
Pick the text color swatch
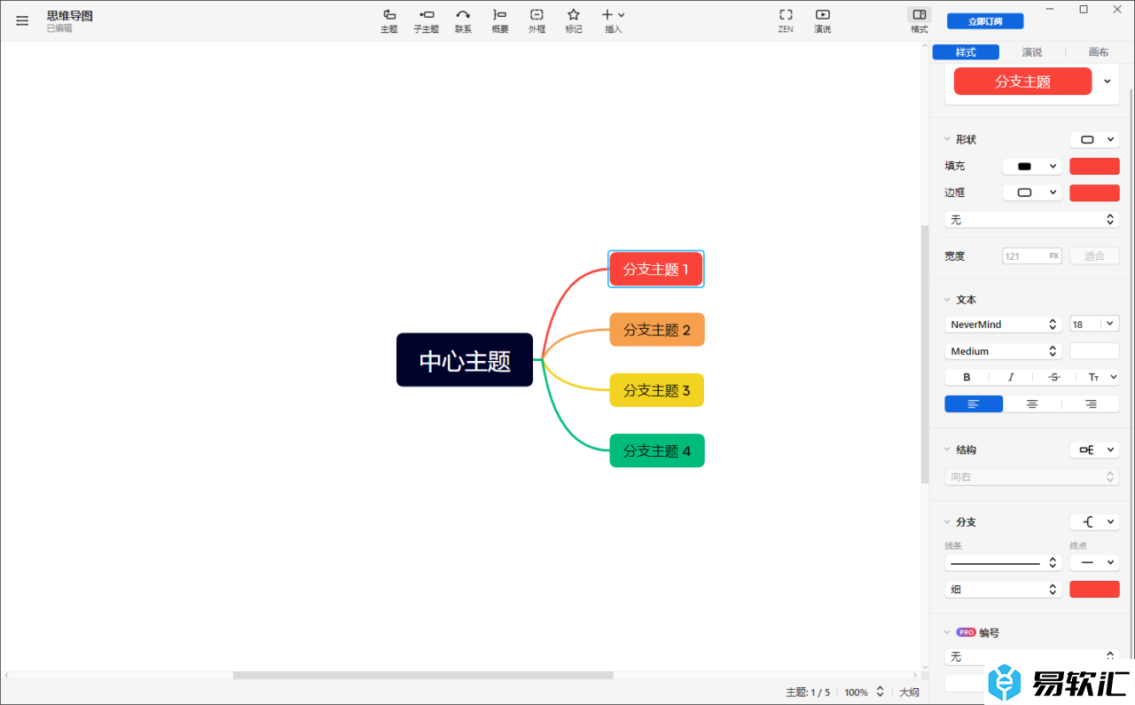point(1094,351)
